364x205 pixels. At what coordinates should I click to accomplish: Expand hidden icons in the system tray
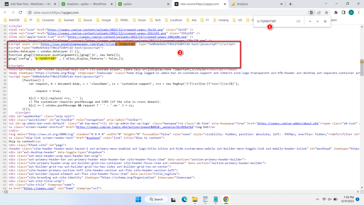click(x=317, y=199)
